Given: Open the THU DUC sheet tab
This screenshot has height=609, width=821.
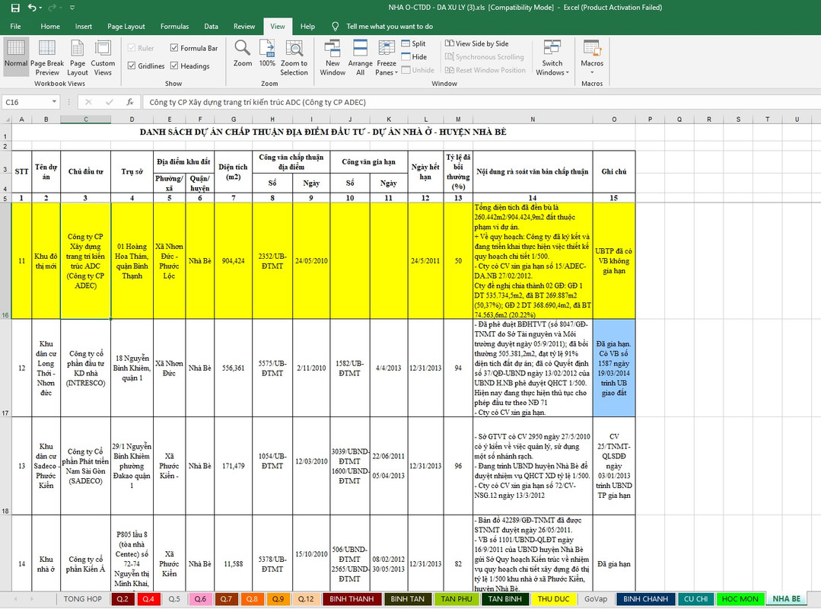Looking at the screenshot, I should pyautogui.click(x=553, y=598).
